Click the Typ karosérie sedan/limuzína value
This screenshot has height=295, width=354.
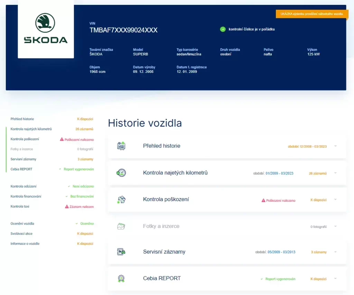tap(189, 54)
